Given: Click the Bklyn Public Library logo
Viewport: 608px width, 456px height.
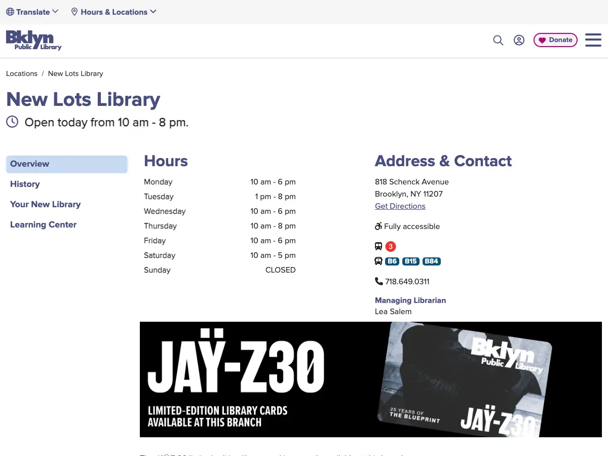Looking at the screenshot, I should coord(33,41).
